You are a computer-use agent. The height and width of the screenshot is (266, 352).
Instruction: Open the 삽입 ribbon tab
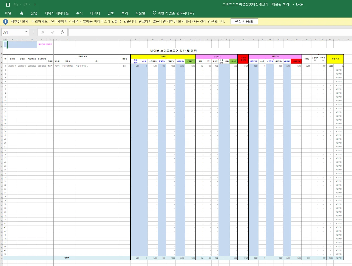pyautogui.click(x=34, y=13)
